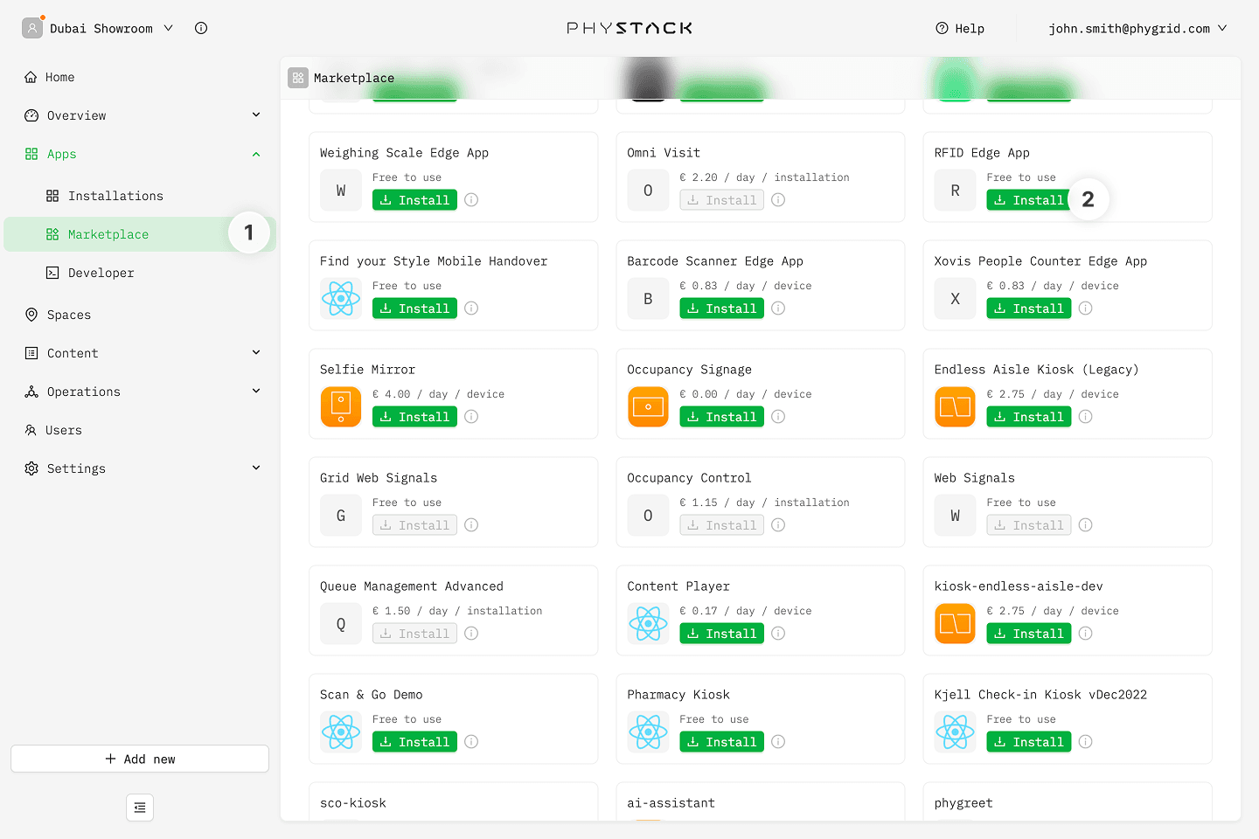The height and width of the screenshot is (839, 1259).
Task: Install the Xovis People Counter Edge App
Action: (1029, 309)
